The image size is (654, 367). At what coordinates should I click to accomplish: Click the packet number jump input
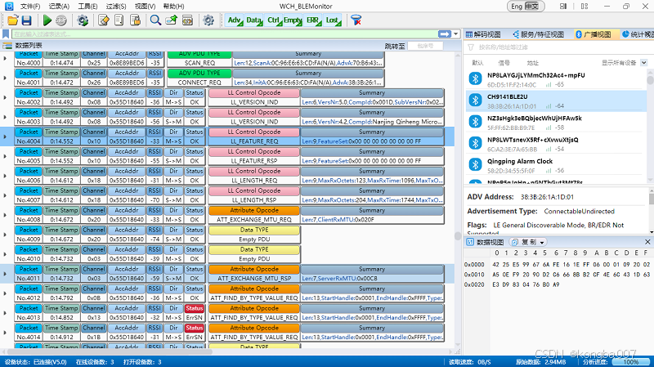pos(425,46)
